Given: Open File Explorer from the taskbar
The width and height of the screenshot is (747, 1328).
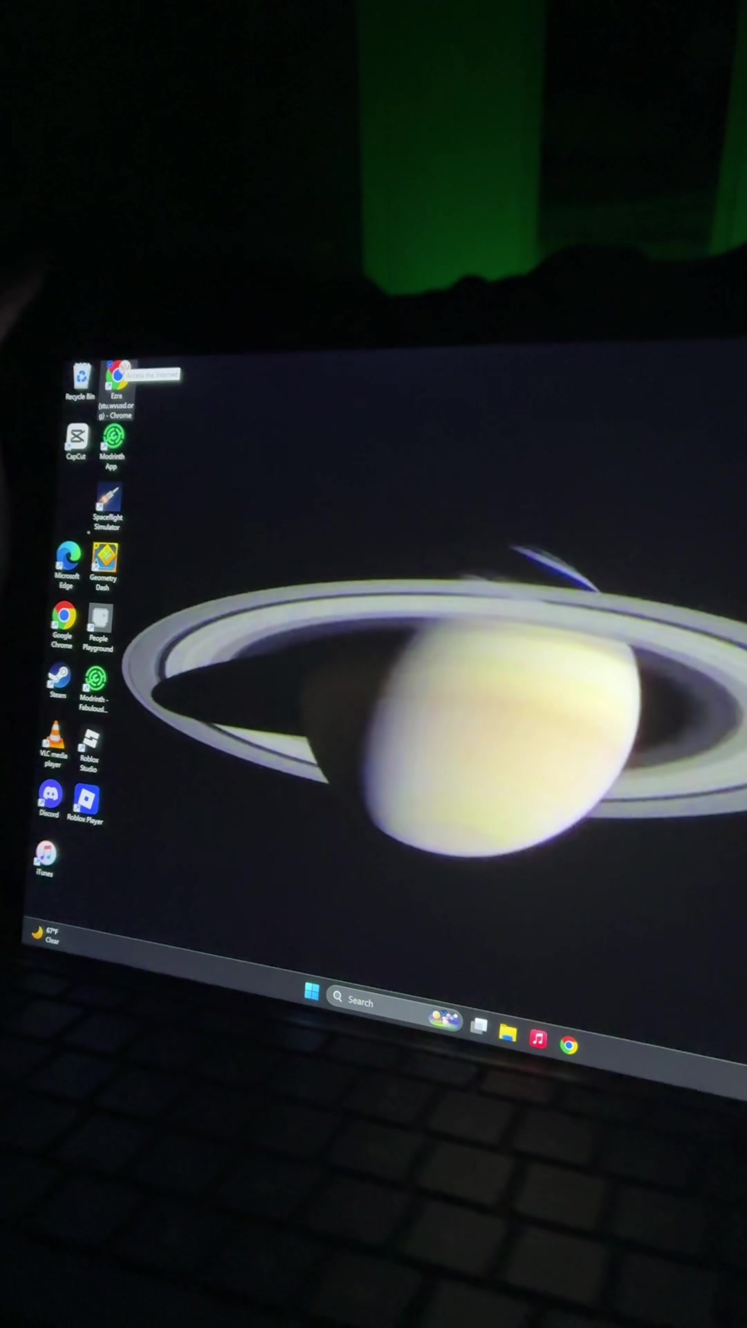Looking at the screenshot, I should pyautogui.click(x=508, y=1032).
